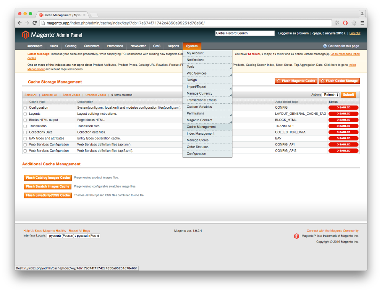This screenshot has height=292, width=382.
Task: Open the Actions Refresh dropdown
Action: tap(330, 95)
